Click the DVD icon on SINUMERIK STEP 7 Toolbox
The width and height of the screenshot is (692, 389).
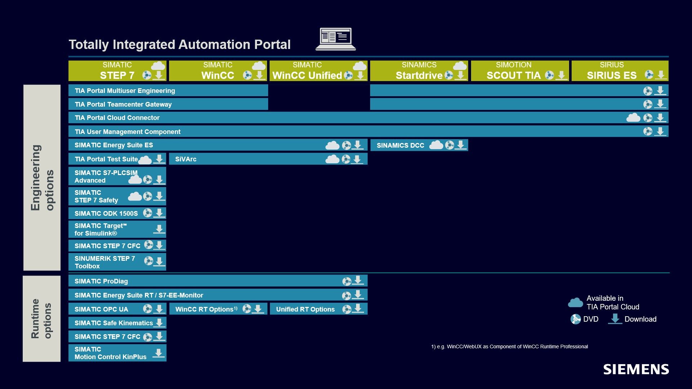[148, 261]
